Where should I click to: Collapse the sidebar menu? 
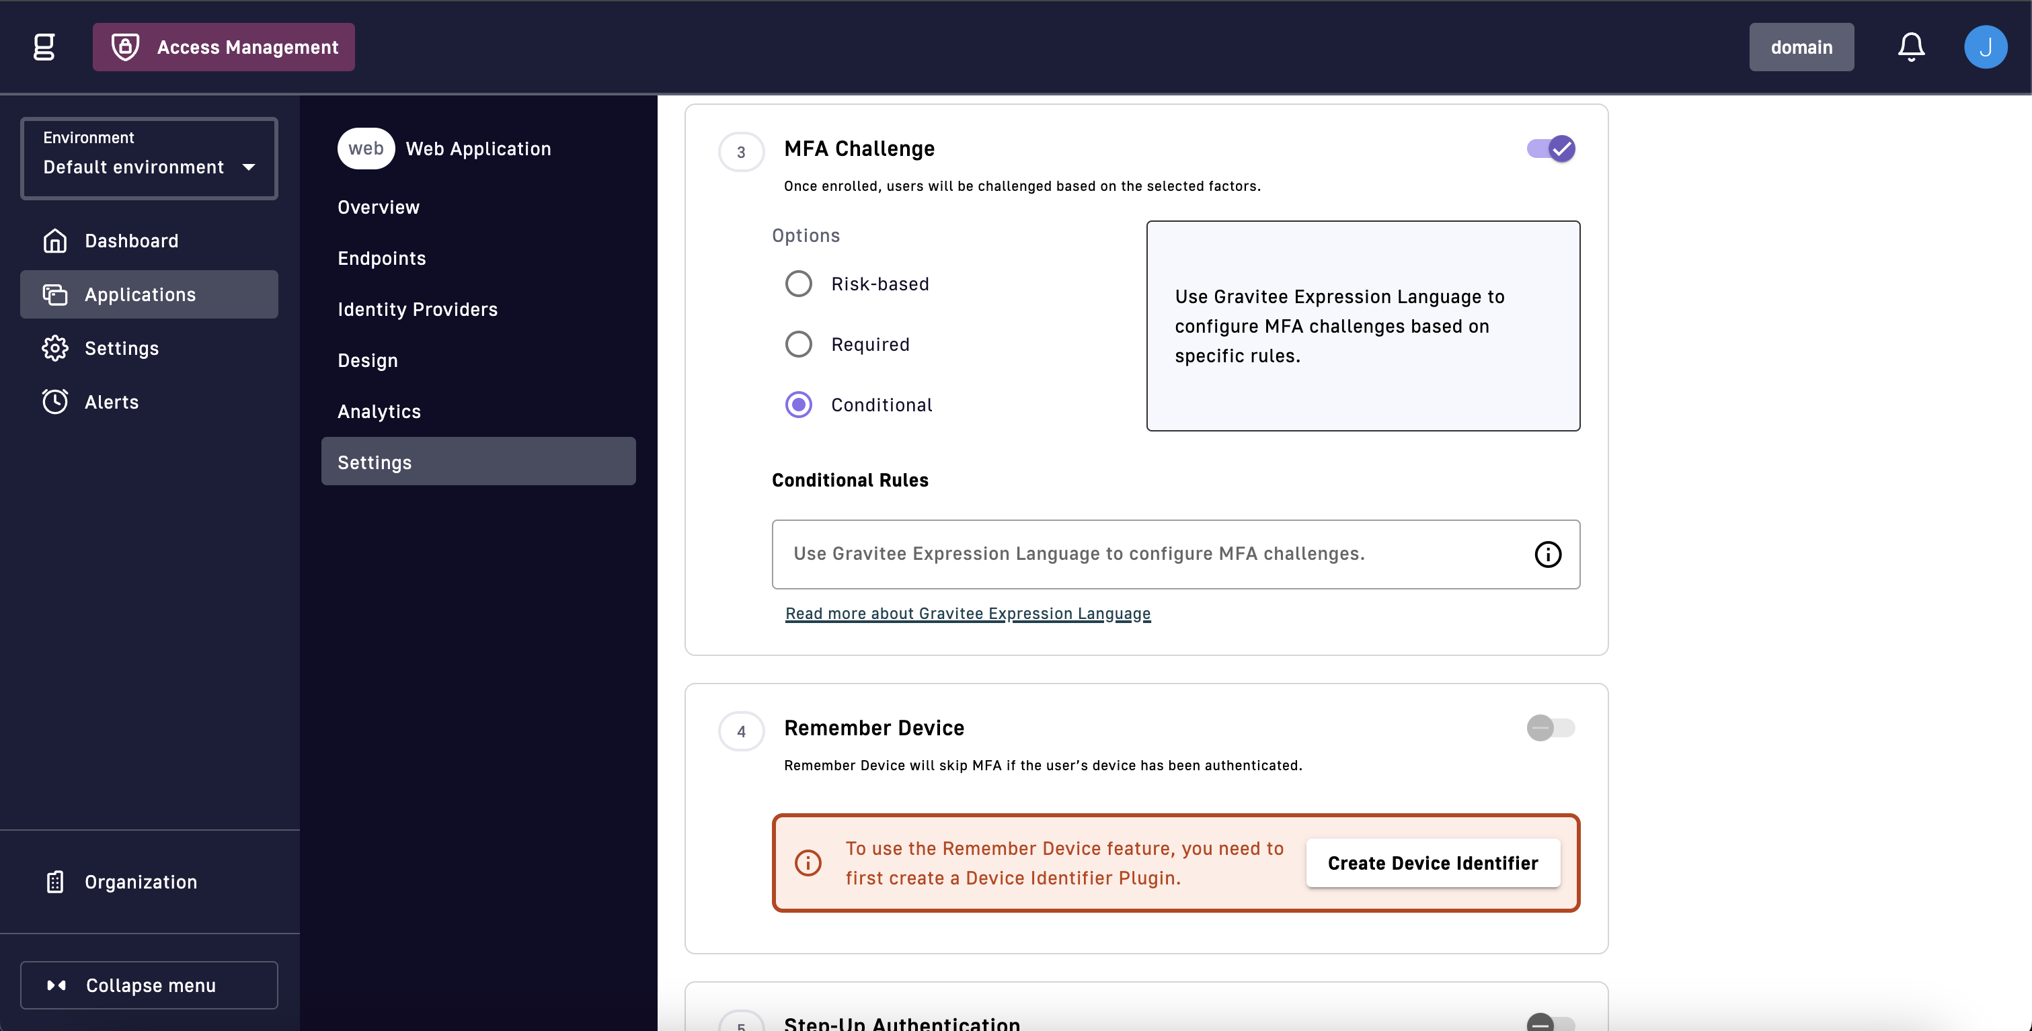[x=149, y=985]
